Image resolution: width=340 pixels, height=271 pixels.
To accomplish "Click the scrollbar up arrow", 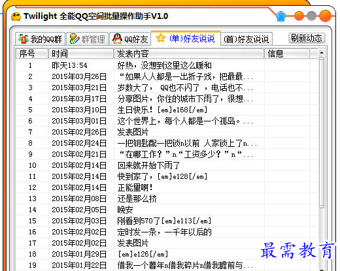I will pyautogui.click(x=322, y=53).
